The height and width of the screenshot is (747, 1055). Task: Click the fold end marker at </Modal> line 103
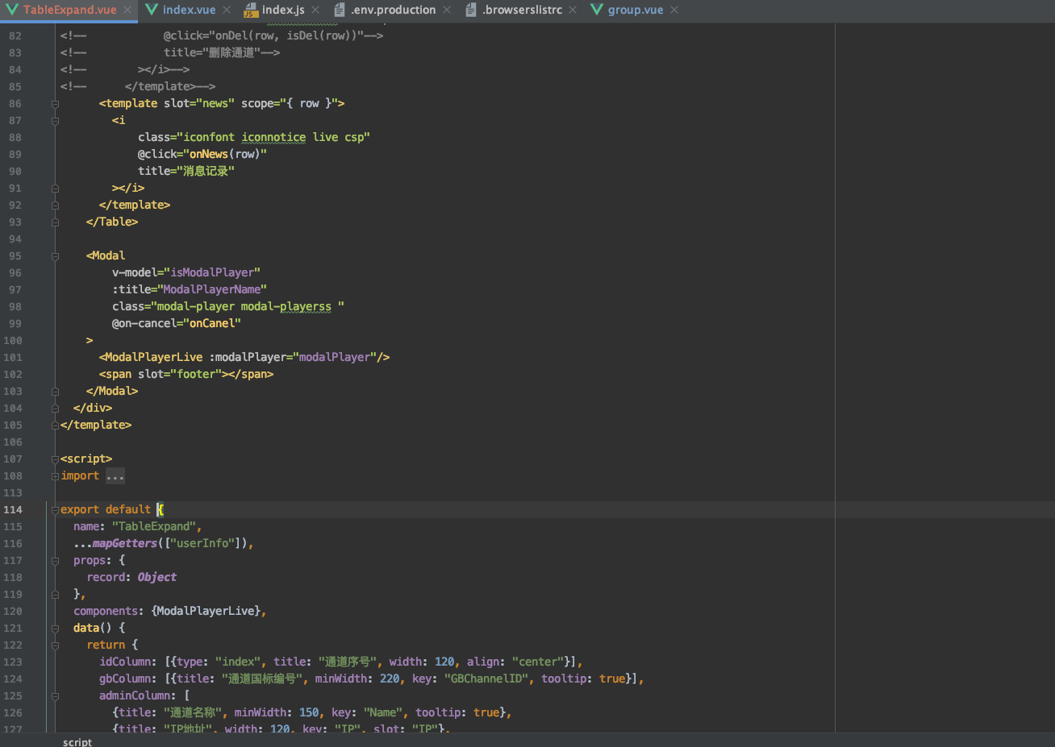pos(55,392)
